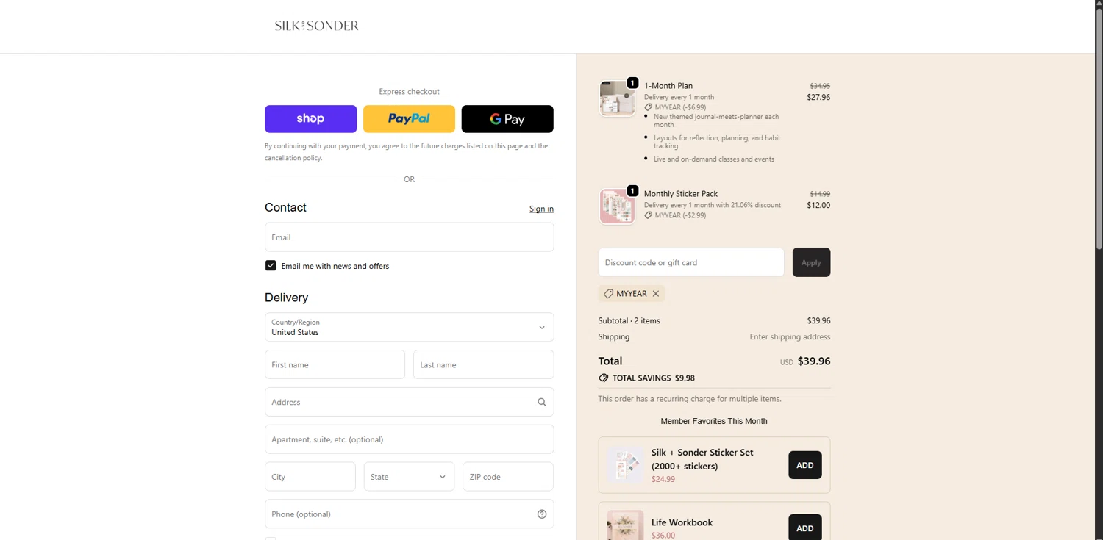
Task: Click the '1-Month Plan' title text
Action: 668,86
